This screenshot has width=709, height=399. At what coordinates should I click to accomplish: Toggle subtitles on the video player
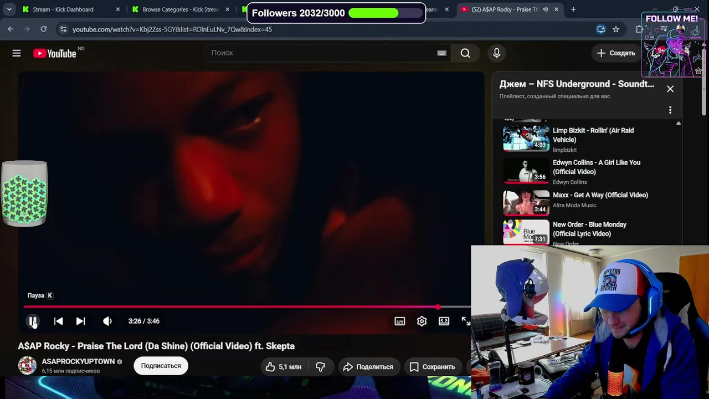tap(399, 321)
